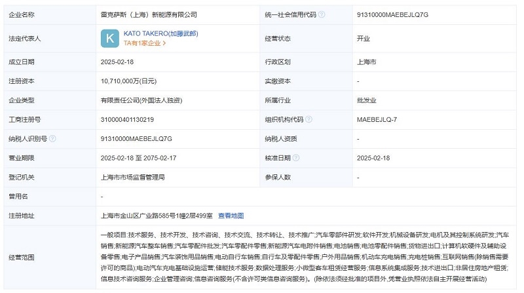Screen dimensions: 524x293
Task: Click the 注册资本 label cell
Action: coord(50,81)
